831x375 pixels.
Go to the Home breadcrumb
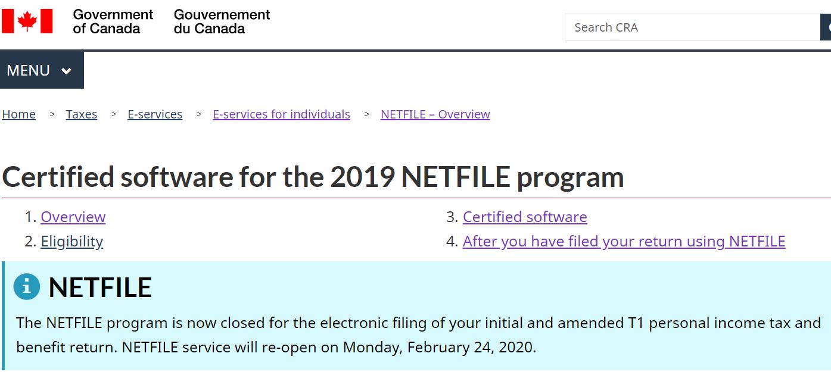[x=19, y=114]
